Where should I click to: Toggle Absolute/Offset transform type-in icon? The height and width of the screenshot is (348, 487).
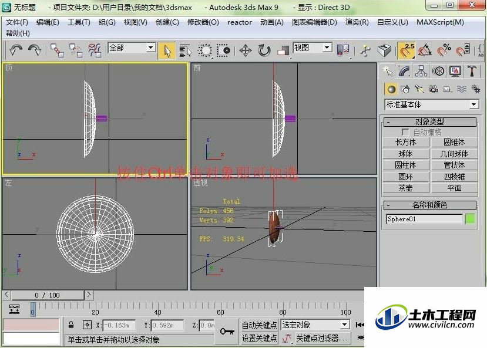point(87,325)
